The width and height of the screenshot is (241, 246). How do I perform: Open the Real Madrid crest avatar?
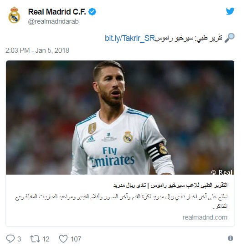(14, 15)
